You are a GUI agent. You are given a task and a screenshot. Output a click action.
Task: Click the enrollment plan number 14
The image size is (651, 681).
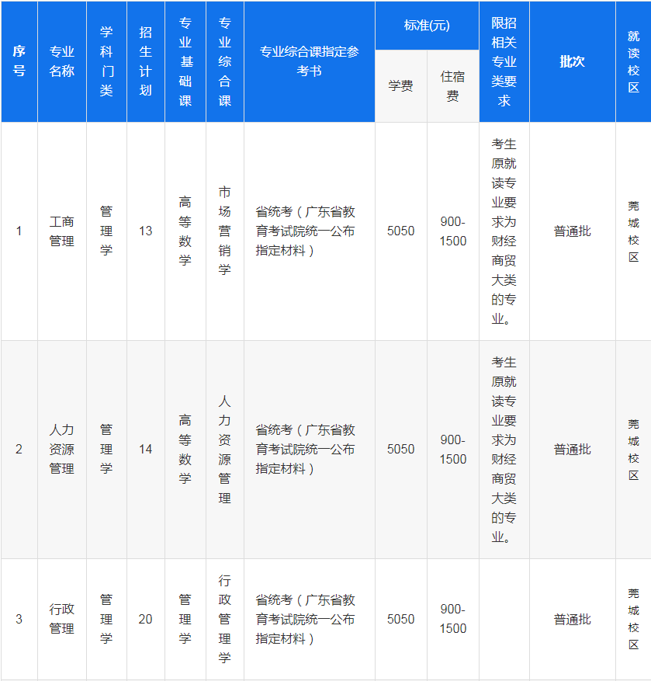click(146, 450)
